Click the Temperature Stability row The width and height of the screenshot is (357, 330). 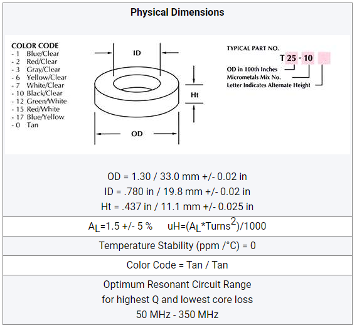[x=178, y=246]
